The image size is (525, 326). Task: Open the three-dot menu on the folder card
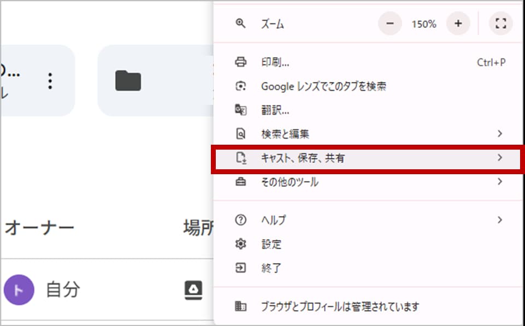(x=50, y=81)
